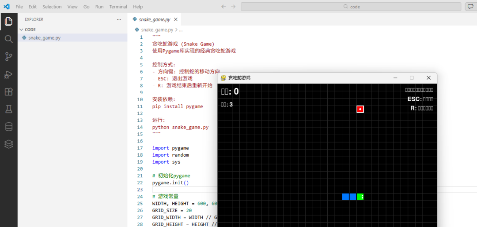Open the Terminal menu
The image size is (477, 227).
click(x=118, y=7)
